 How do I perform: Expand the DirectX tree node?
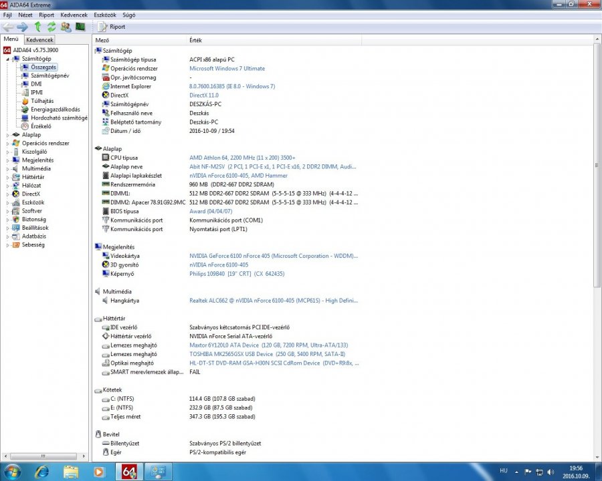pyautogui.click(x=7, y=194)
